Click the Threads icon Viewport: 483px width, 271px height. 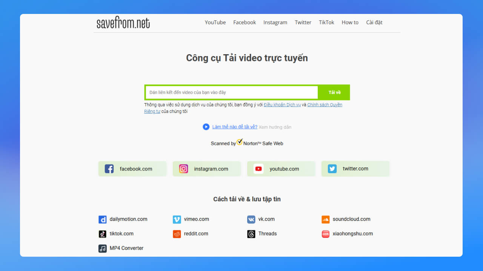click(x=251, y=234)
